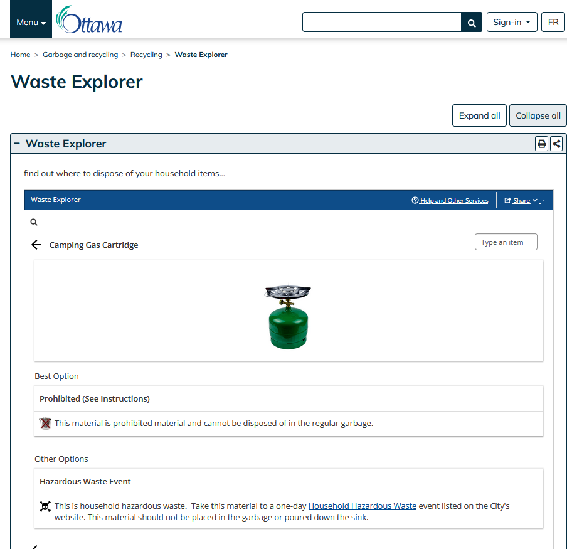Click the Best Option label
The image size is (567, 549).
57,376
